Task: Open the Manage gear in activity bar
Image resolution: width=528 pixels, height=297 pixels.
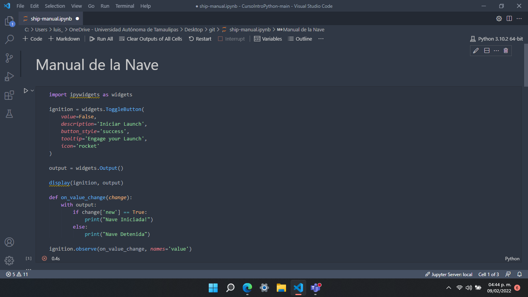Action: click(9, 260)
